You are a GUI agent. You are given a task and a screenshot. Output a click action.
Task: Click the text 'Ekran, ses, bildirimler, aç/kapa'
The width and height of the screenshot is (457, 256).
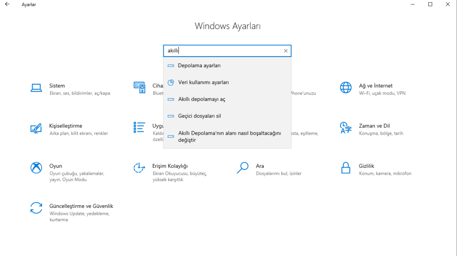click(80, 93)
